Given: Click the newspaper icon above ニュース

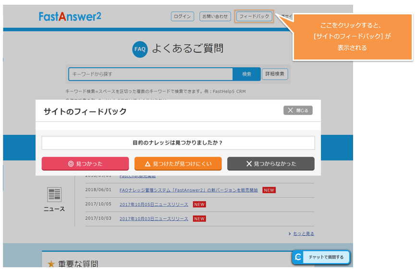Looking at the screenshot, I should click(54, 194).
